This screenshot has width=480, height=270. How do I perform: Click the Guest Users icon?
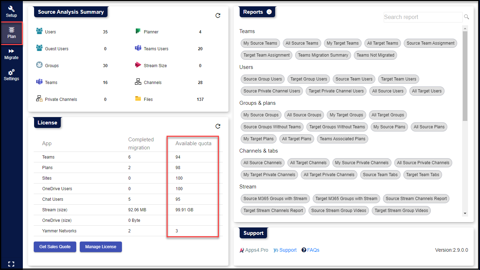[x=39, y=48]
